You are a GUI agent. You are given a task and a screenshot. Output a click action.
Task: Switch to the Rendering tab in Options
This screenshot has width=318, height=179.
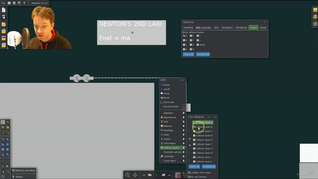tap(241, 28)
